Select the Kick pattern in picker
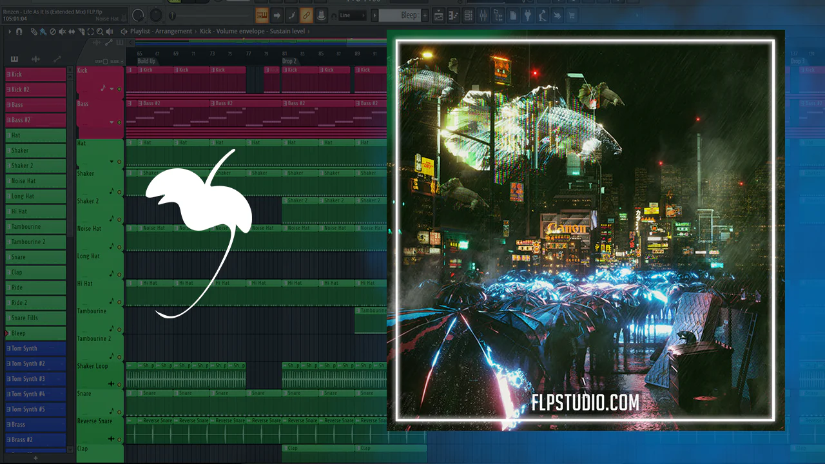Viewport: 825px width, 464px height. pos(35,74)
